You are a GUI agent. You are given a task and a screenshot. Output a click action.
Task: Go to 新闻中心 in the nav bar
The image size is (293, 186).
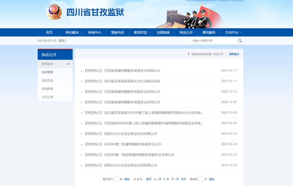[x=95, y=32]
